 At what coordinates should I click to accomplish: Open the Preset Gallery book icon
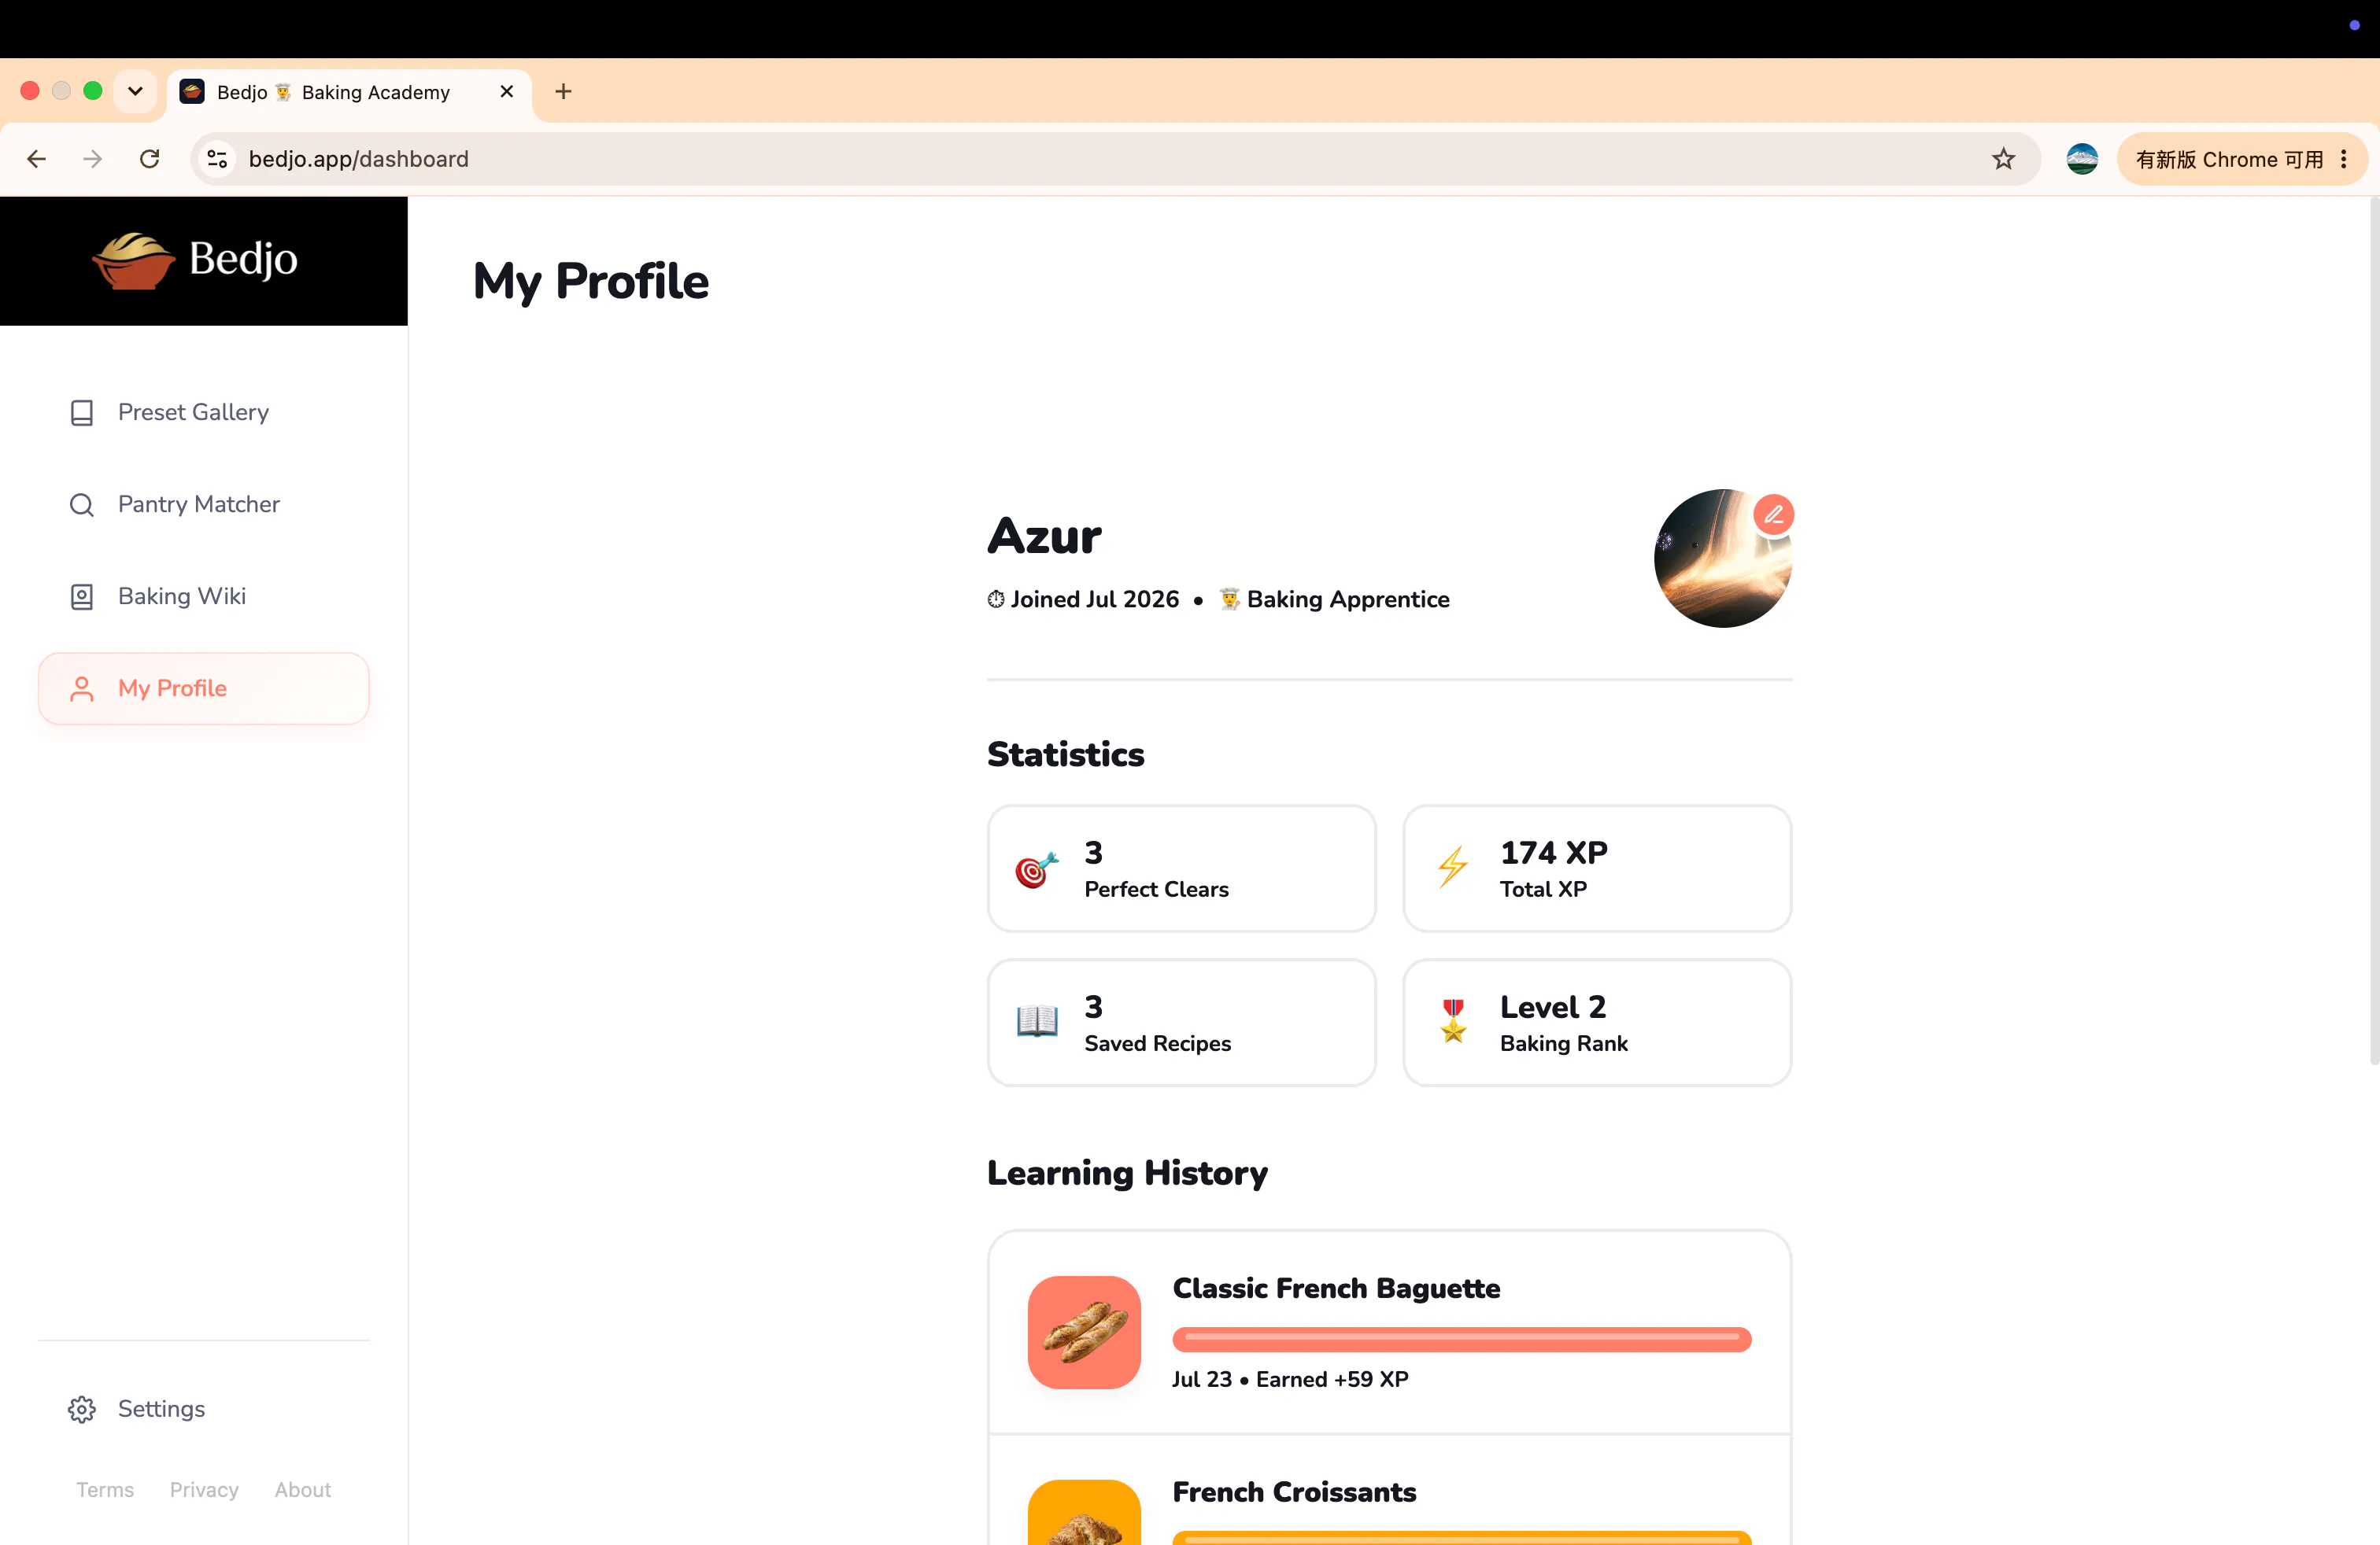(x=82, y=413)
